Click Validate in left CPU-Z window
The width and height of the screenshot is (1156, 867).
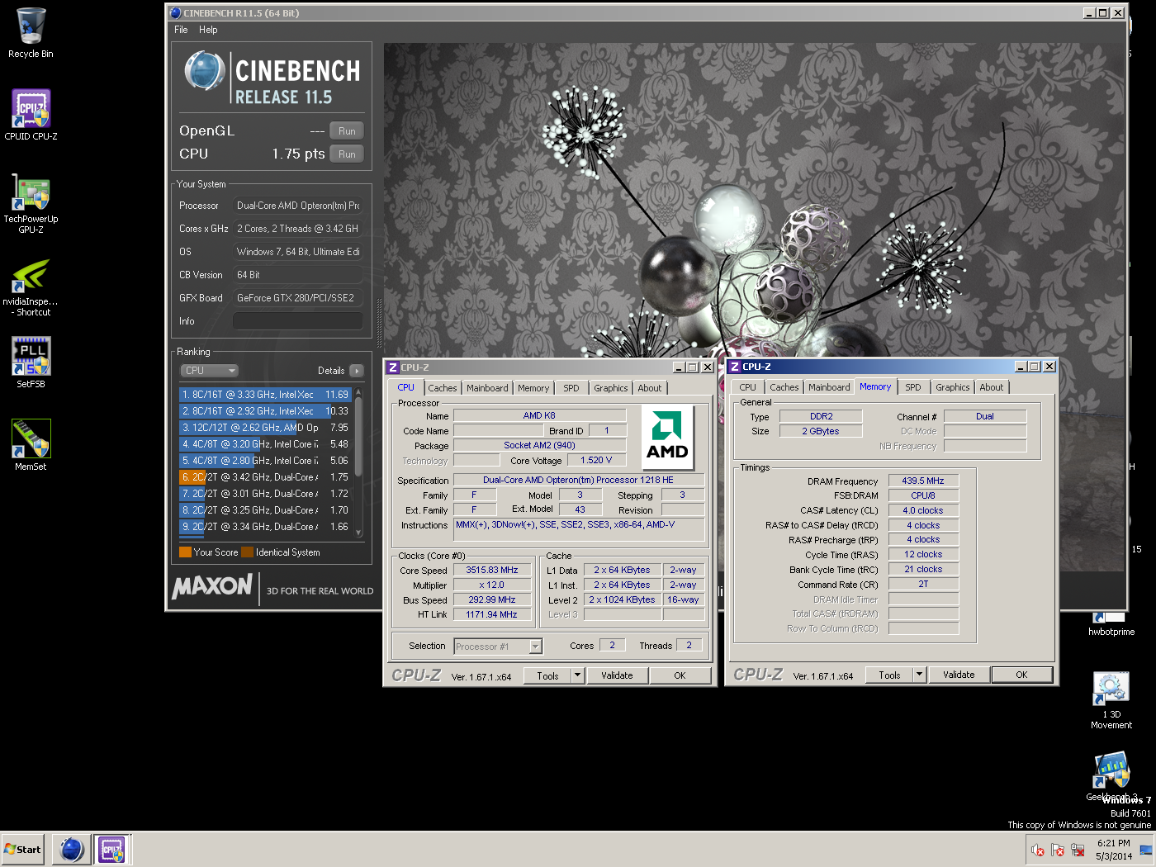click(x=617, y=675)
